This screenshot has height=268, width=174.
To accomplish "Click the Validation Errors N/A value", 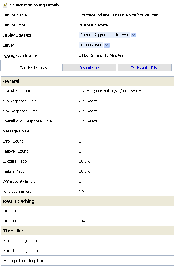I will 82,192.
